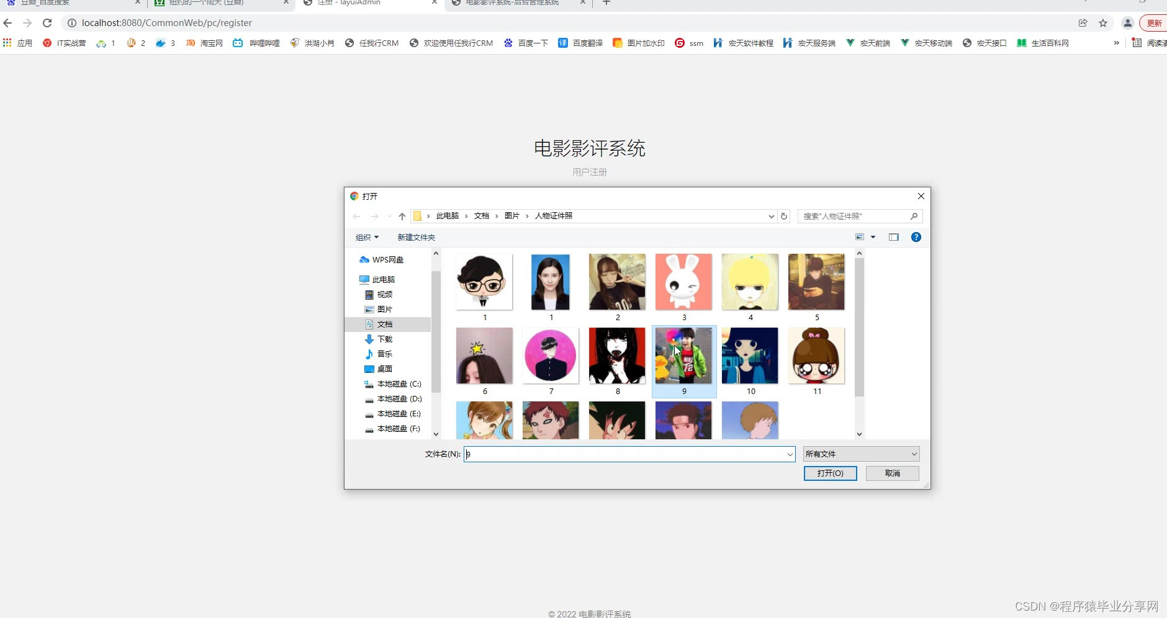
Task: Change the view mode icon
Action: [860, 237]
